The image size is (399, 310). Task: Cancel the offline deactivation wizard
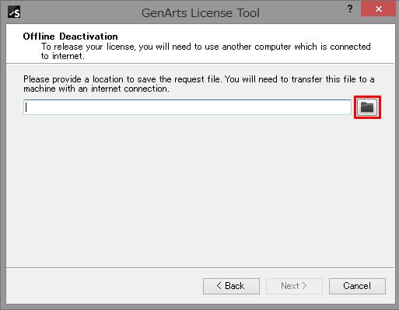coord(357,286)
